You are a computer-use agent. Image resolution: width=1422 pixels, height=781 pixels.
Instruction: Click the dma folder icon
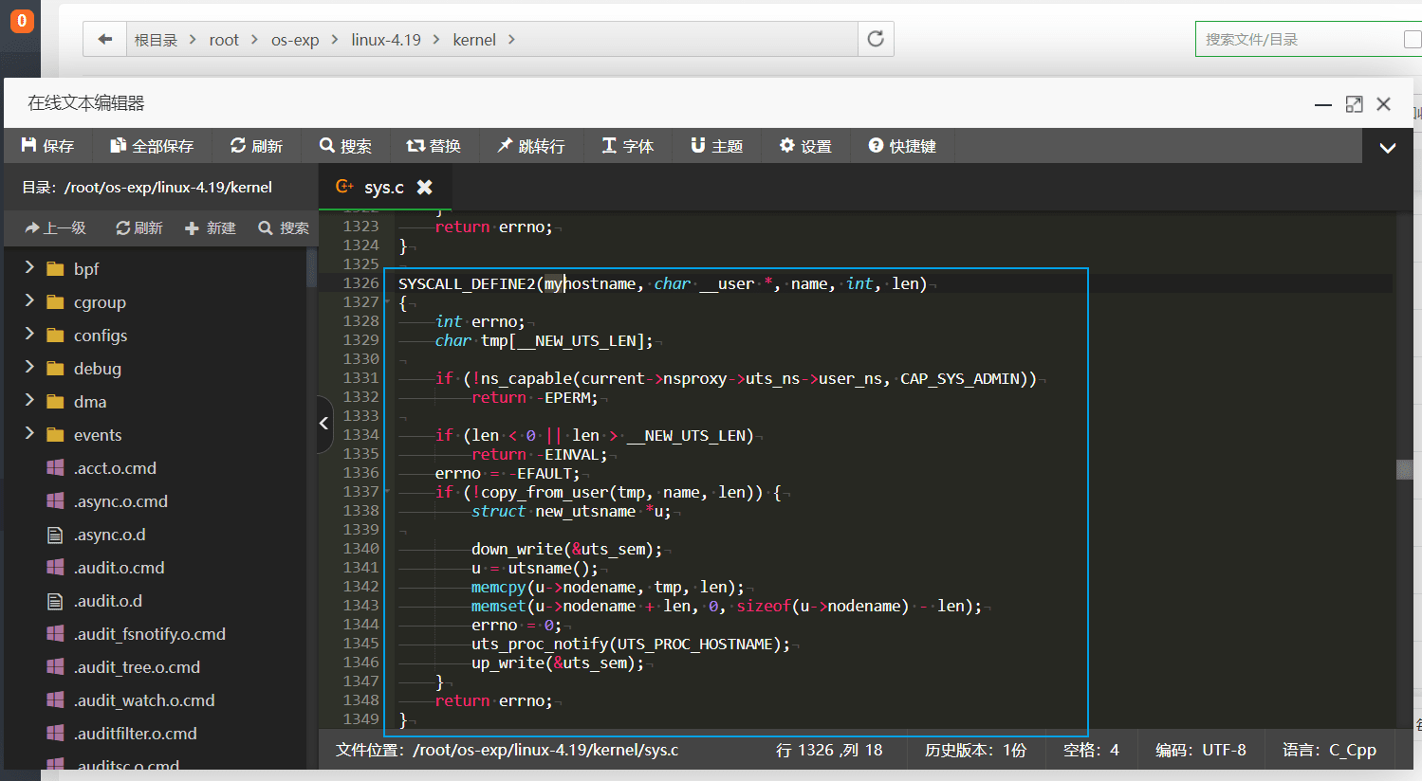point(55,402)
